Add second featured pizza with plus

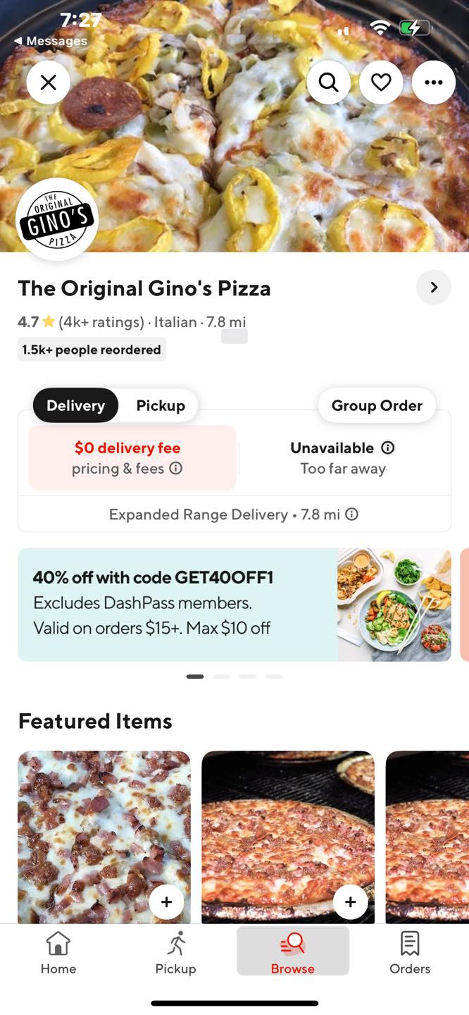[350, 902]
